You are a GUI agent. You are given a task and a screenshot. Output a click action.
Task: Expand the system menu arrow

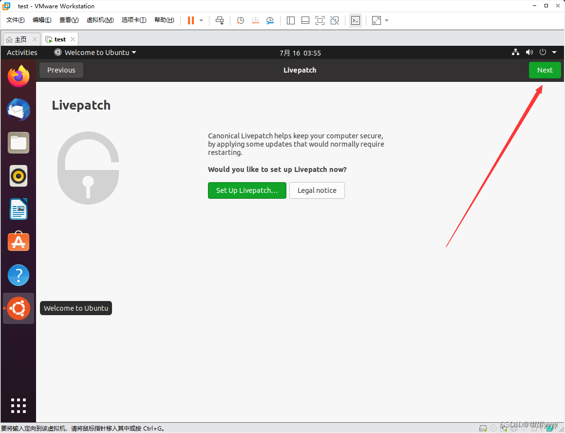[554, 53]
